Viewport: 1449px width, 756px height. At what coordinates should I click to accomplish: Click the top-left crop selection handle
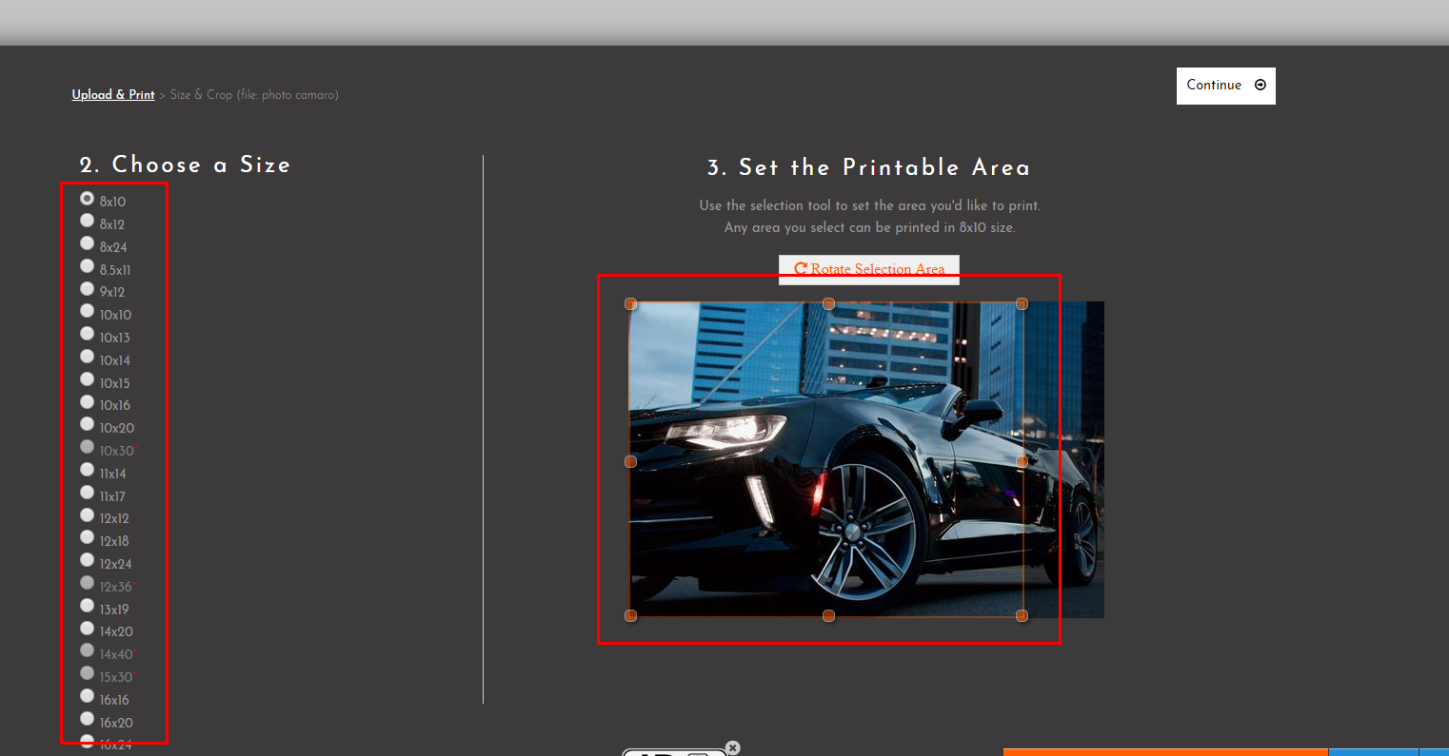630,304
